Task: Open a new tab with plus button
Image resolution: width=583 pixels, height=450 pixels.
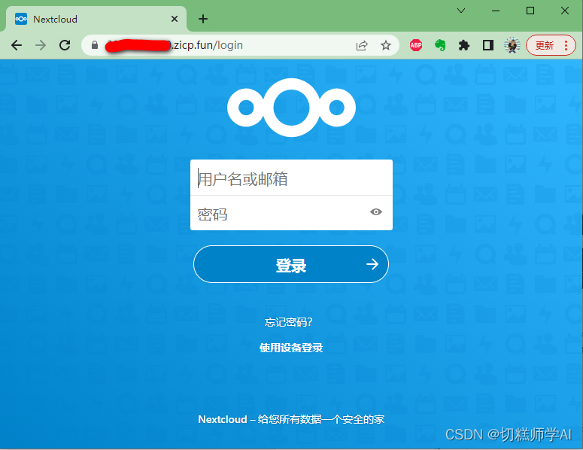Action: coord(203,19)
